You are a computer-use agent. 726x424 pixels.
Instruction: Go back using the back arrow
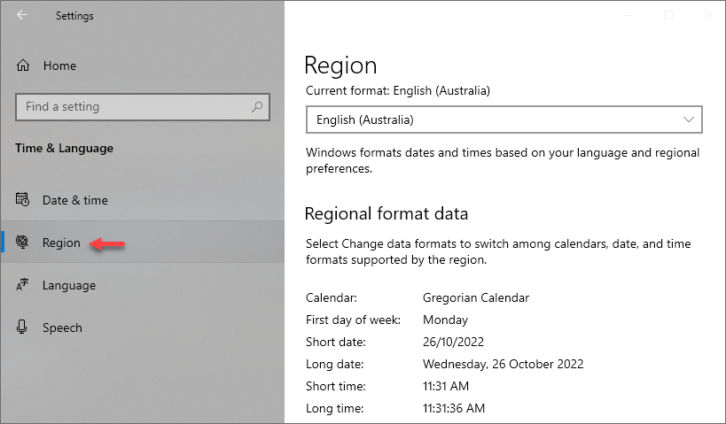click(x=22, y=15)
